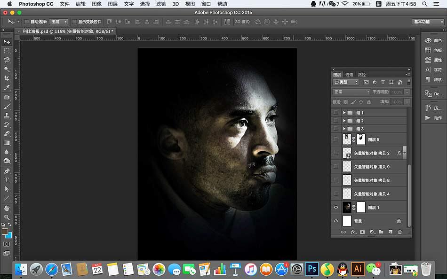This screenshot has width=447, height=279.
Task: Open the 滤镜 menu
Action: coord(161,4)
